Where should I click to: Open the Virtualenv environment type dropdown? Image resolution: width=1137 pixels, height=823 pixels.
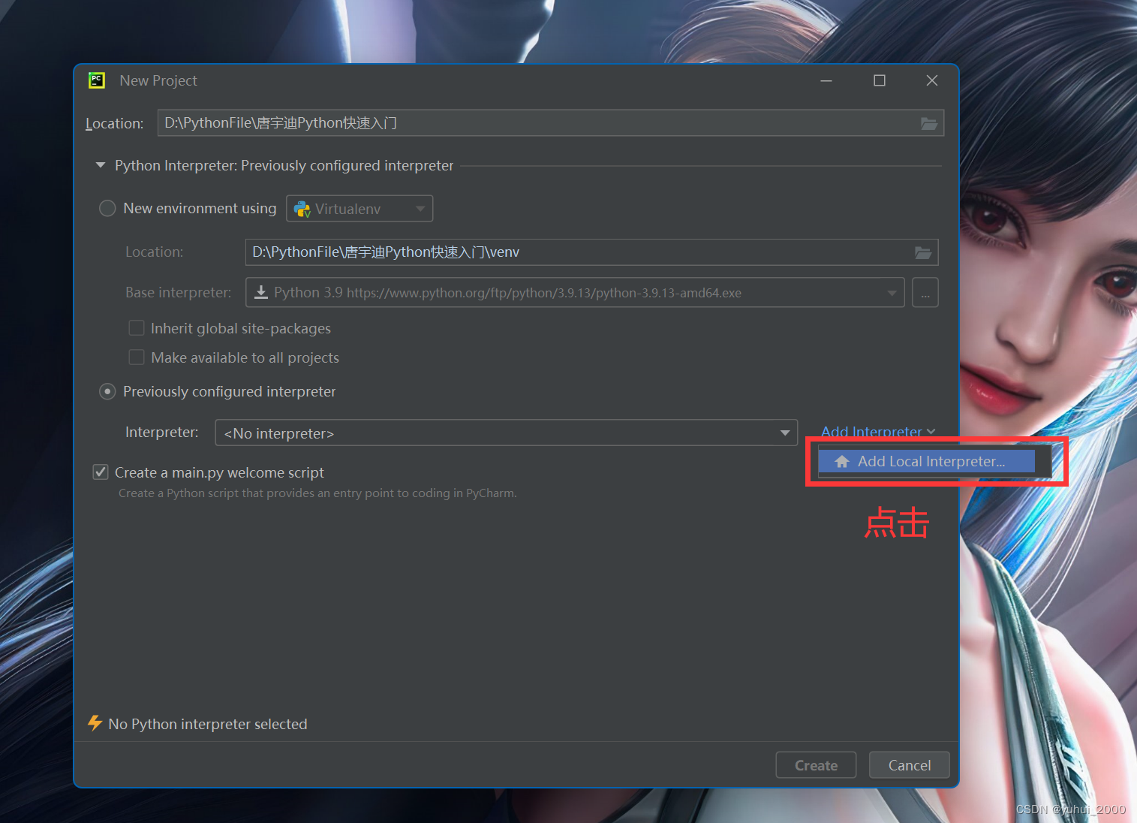pyautogui.click(x=359, y=209)
